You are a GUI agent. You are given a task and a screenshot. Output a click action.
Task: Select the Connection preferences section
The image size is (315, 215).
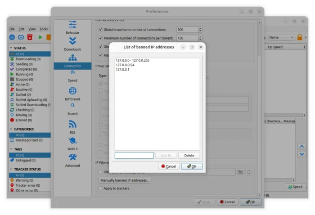tap(72, 61)
